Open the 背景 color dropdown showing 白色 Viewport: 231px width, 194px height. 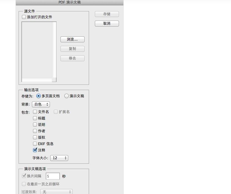point(41,104)
